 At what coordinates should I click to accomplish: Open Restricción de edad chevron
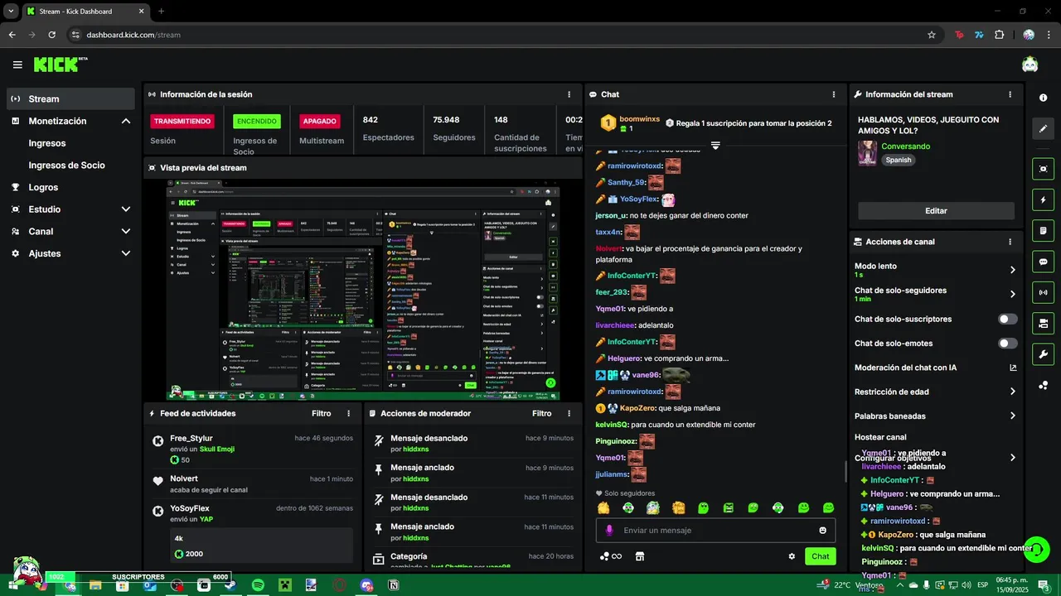click(1013, 392)
